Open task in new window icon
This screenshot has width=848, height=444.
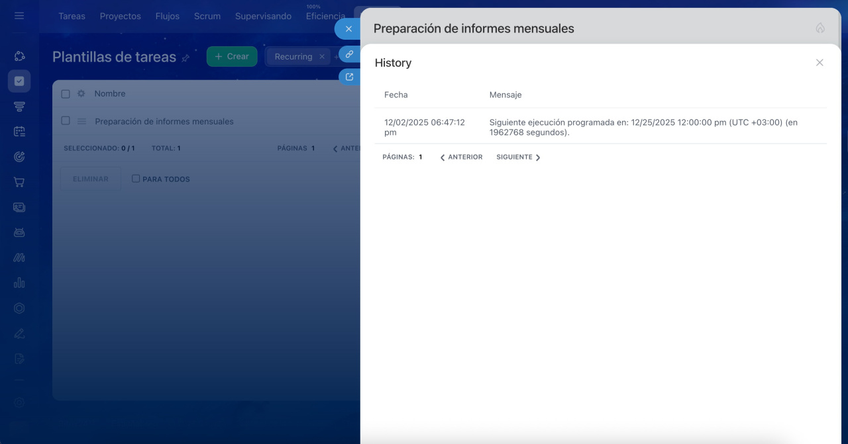[x=349, y=77]
